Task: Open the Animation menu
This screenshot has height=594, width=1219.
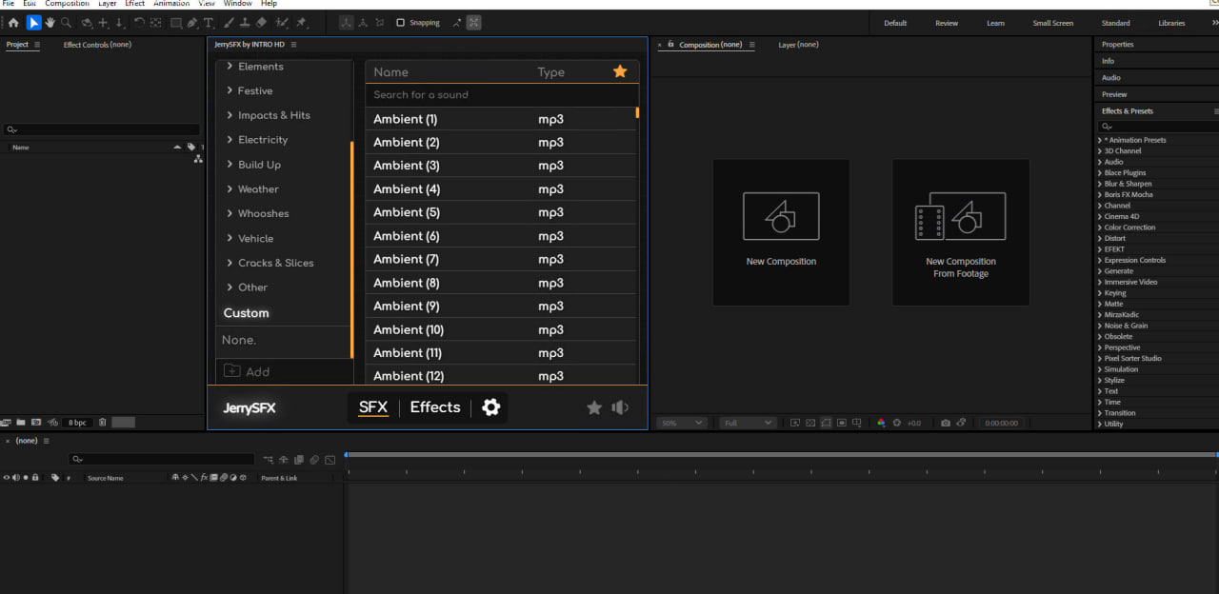Action: [171, 4]
